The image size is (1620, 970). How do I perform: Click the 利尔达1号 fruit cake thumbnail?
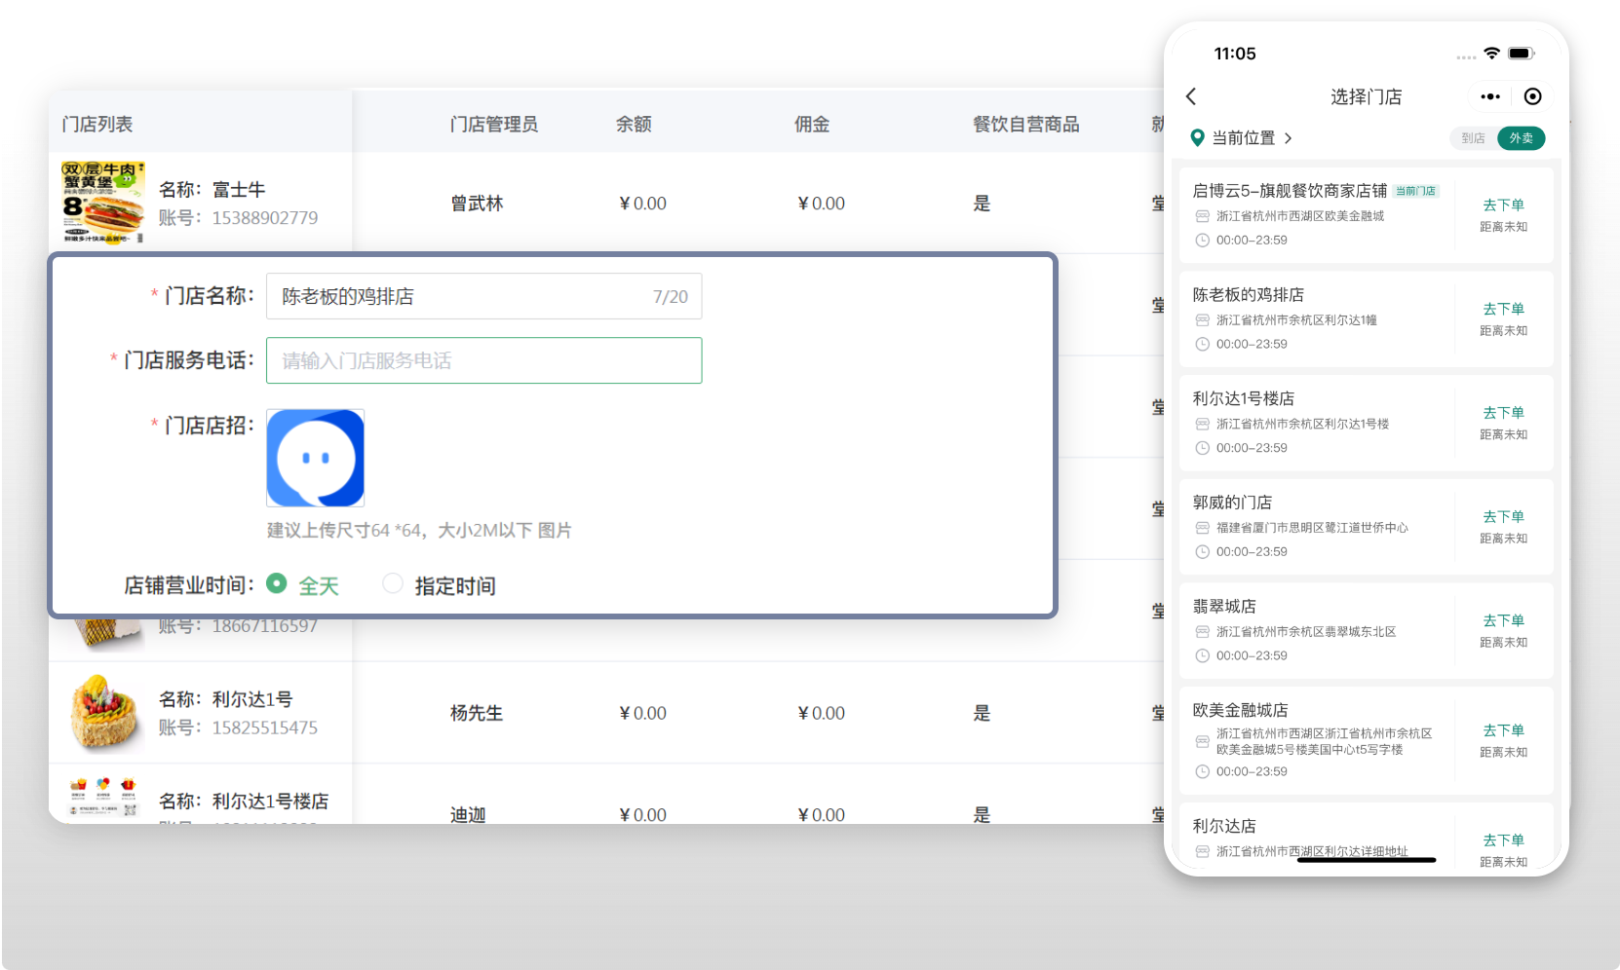pos(103,713)
